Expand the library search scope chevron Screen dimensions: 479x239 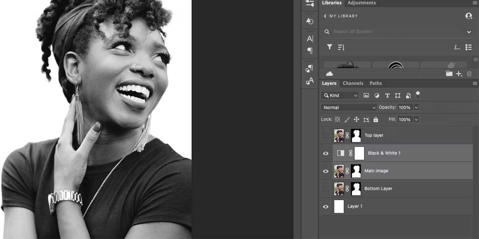[x=469, y=32]
